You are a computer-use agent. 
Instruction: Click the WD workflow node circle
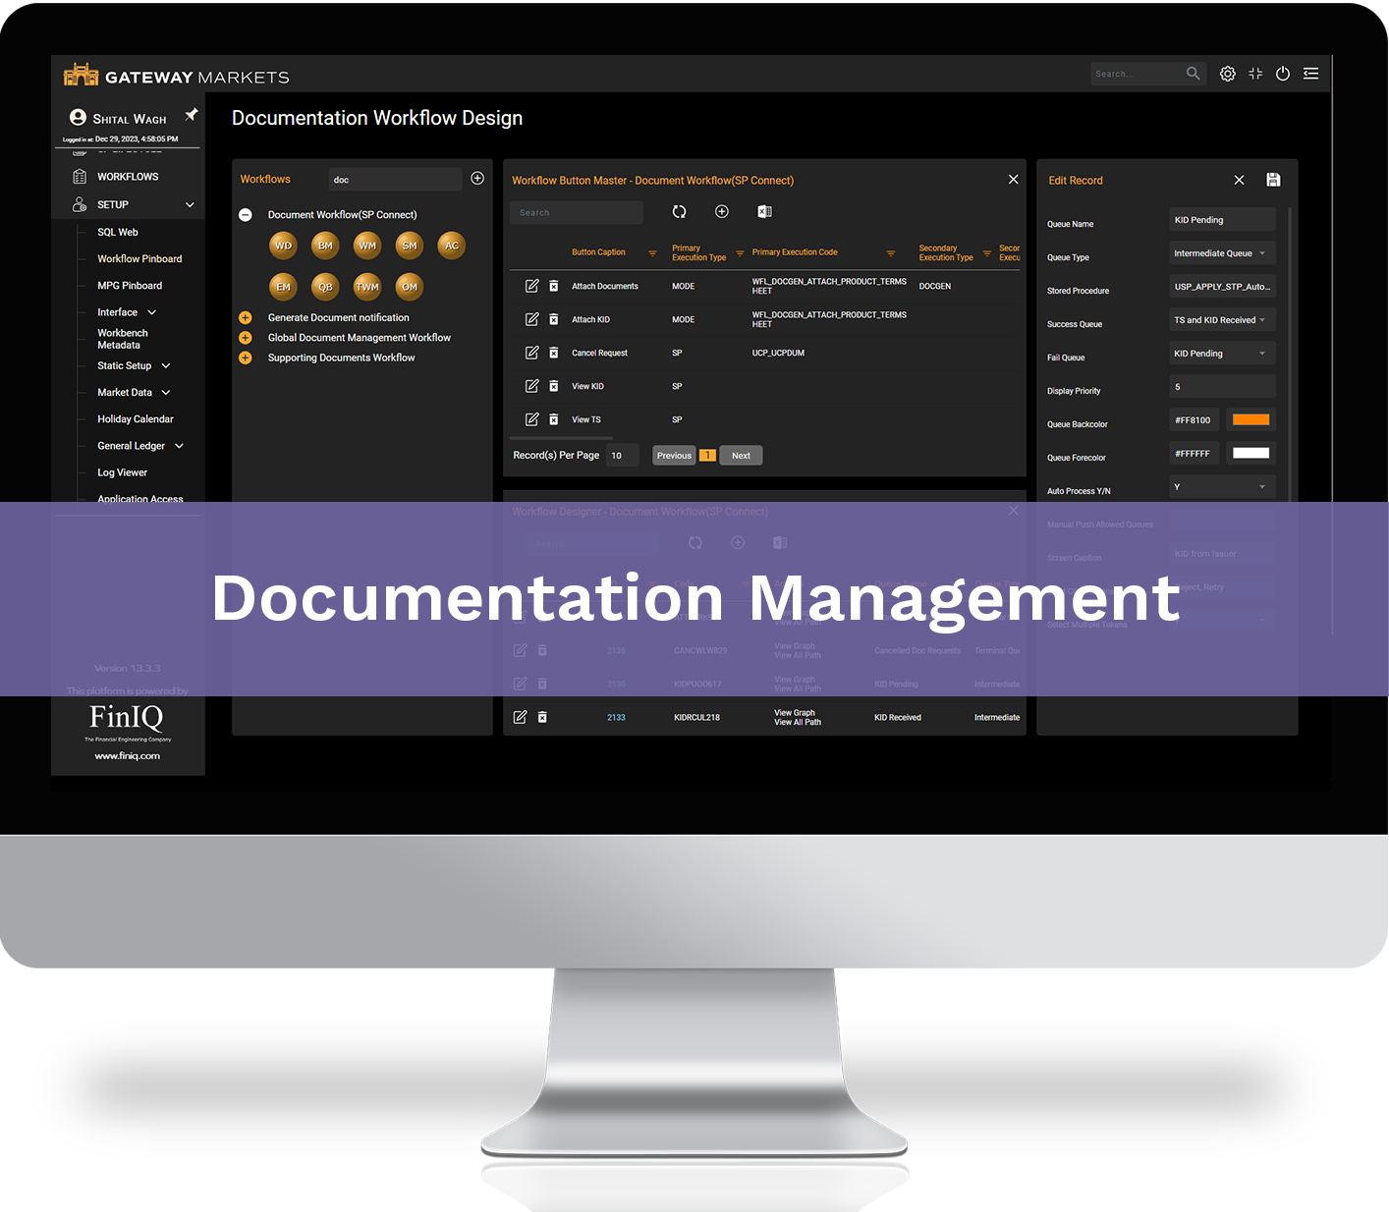click(x=283, y=246)
